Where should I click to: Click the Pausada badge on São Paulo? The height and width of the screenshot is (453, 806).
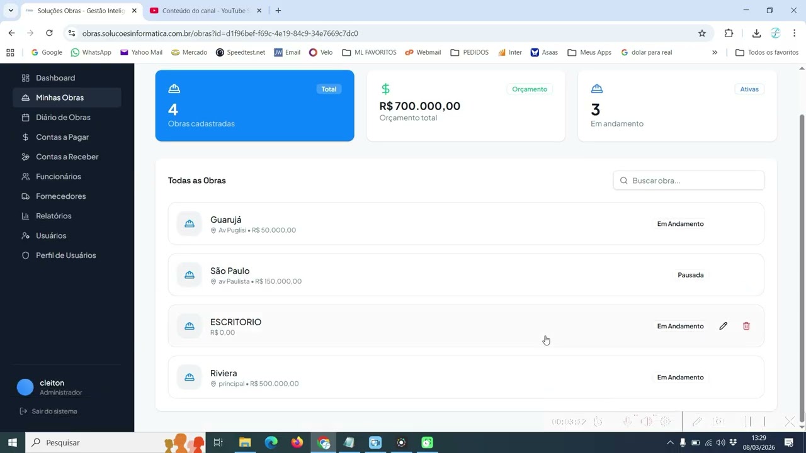point(691,275)
